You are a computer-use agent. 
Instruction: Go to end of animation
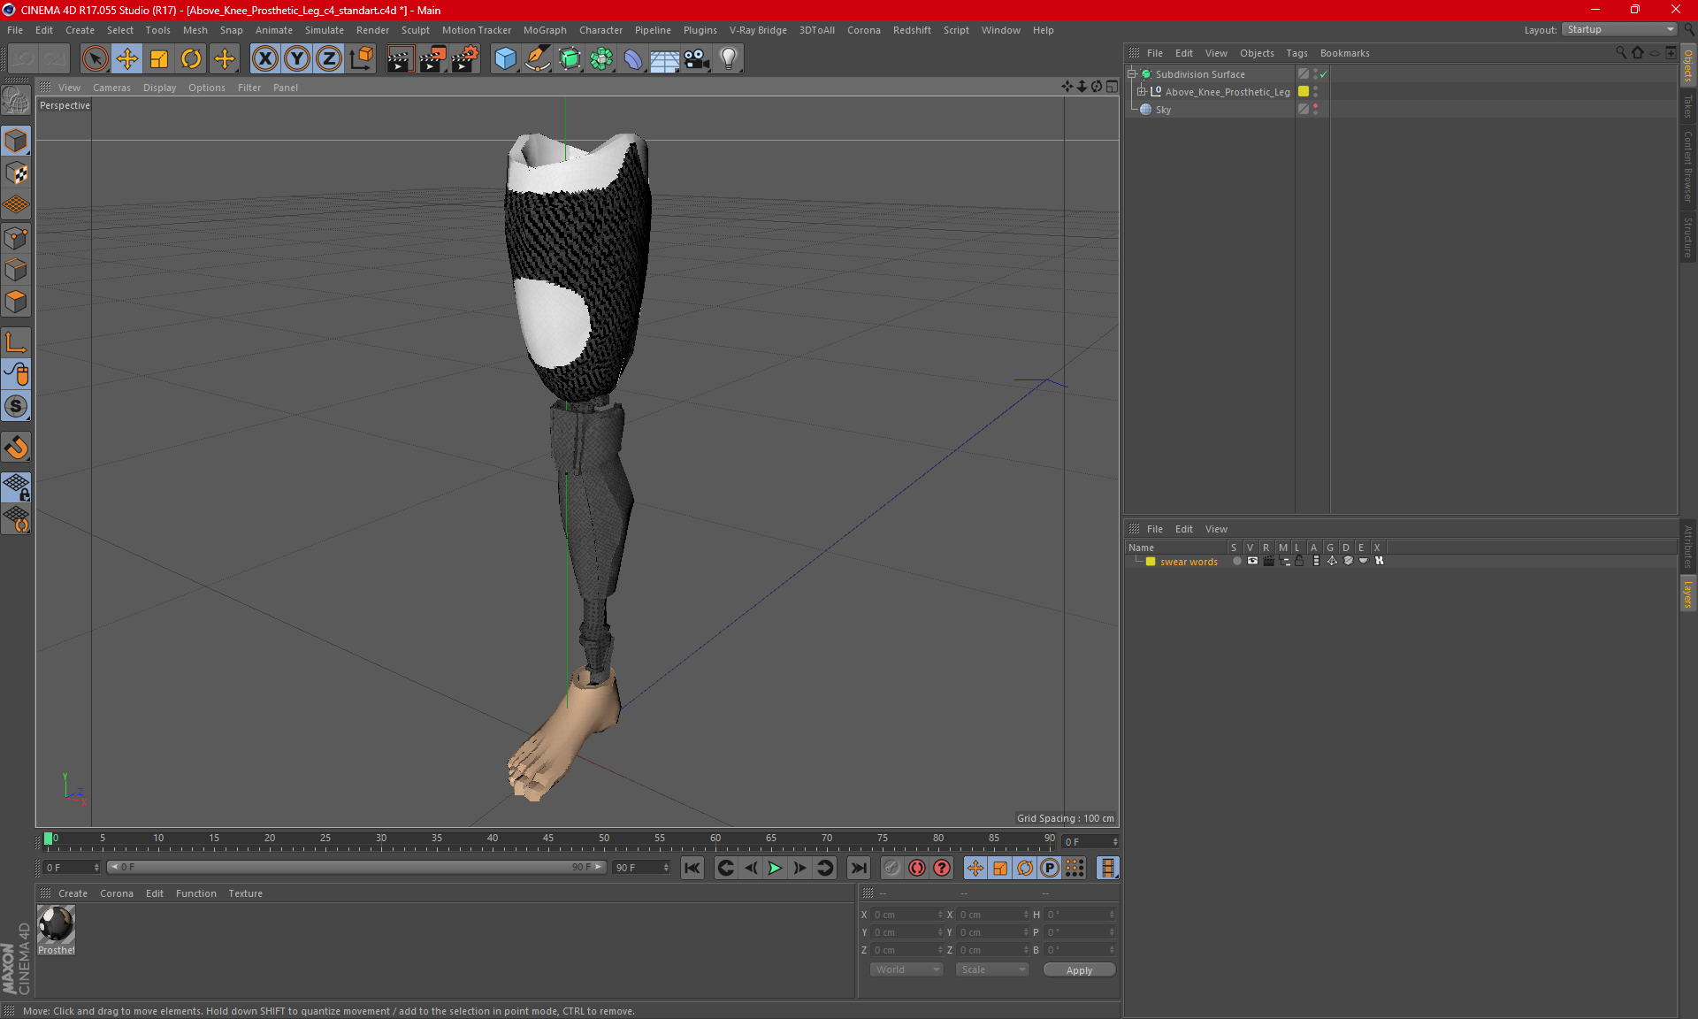tap(858, 868)
